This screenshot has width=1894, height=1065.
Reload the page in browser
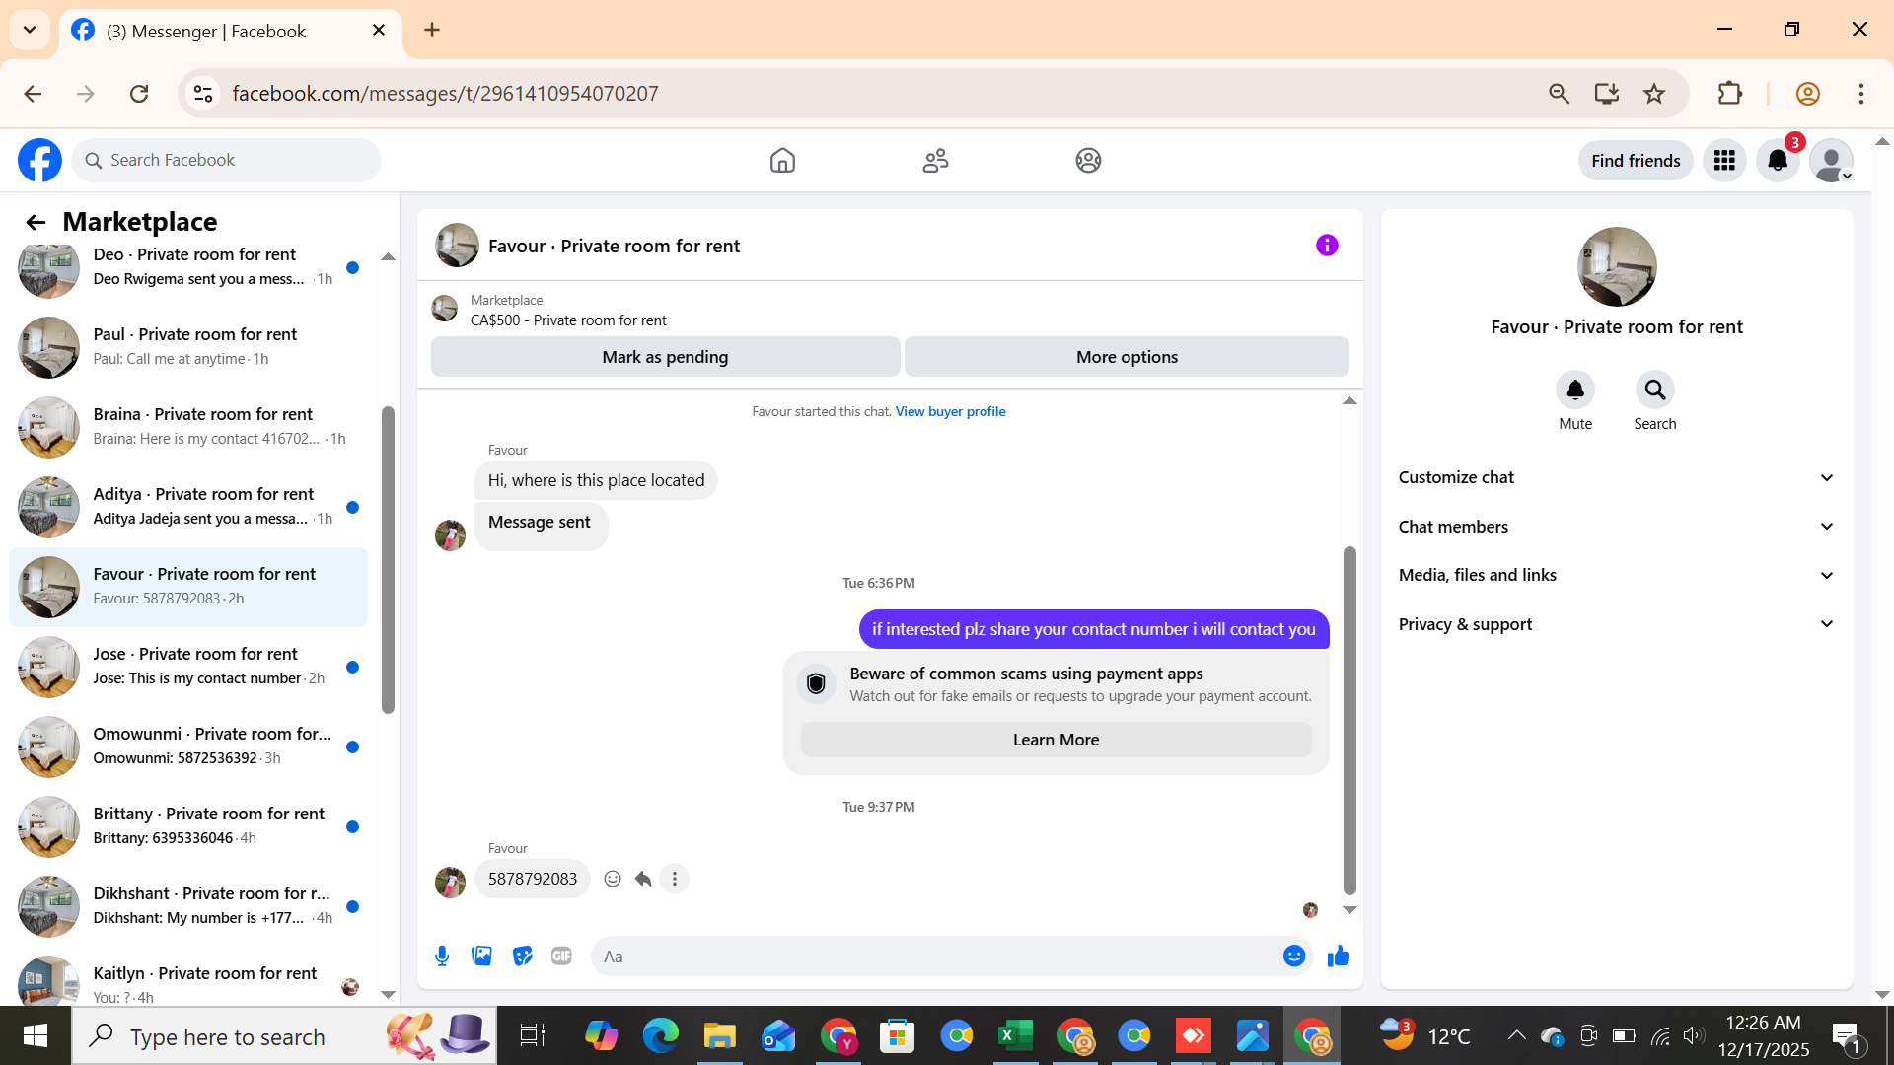(x=139, y=94)
